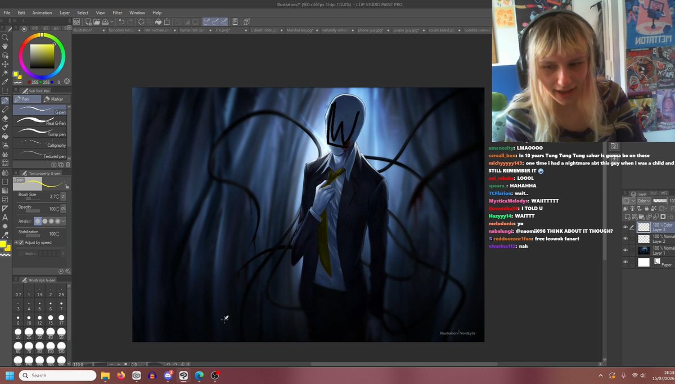Select the Pen tool in the toolbar
This screenshot has height=384, width=675.
(x=5, y=101)
